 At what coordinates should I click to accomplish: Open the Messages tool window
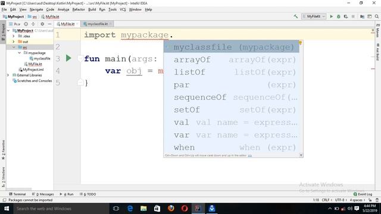43,194
